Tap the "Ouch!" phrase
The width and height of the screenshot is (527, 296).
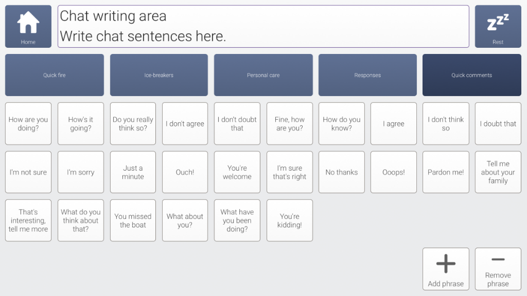tap(185, 172)
